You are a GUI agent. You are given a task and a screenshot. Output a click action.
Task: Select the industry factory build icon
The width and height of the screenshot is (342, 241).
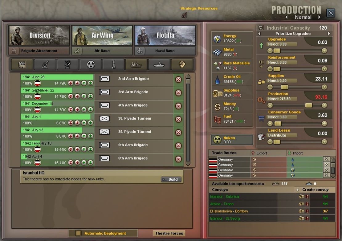[22, 64]
